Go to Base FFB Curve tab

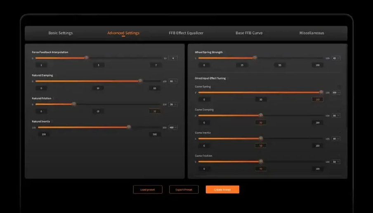pos(249,33)
